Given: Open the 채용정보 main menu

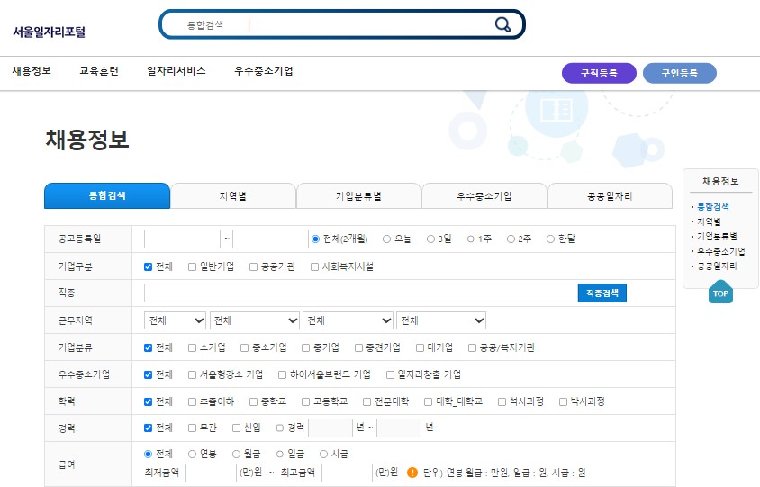Looking at the screenshot, I should click(32, 71).
